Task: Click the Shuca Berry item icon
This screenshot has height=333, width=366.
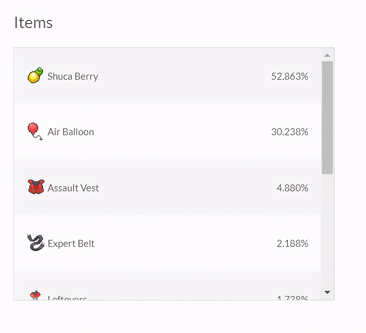Action: coord(35,76)
